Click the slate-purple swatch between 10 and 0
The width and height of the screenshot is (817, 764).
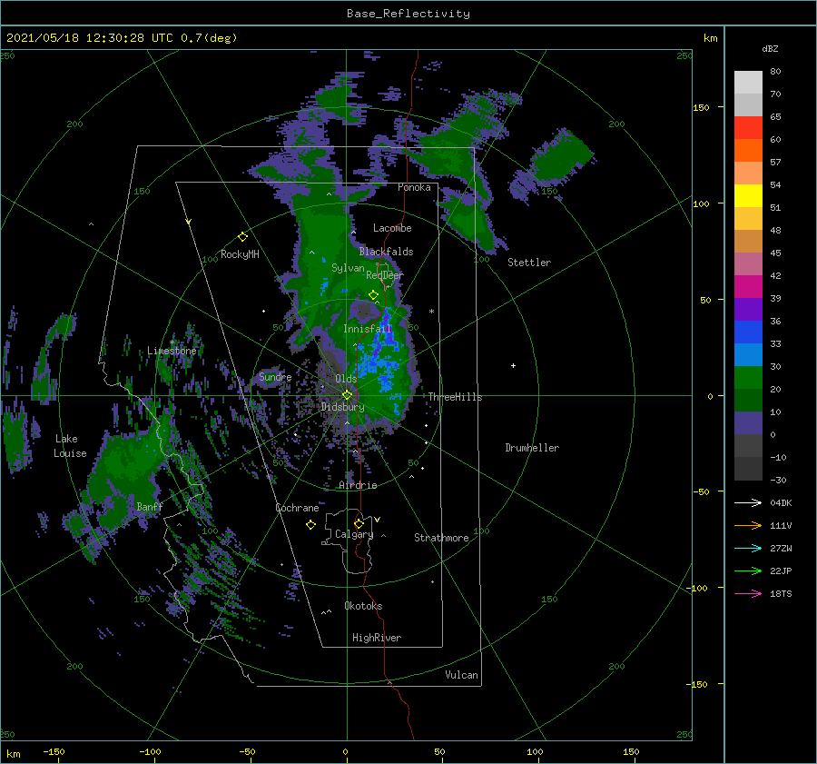[748, 423]
